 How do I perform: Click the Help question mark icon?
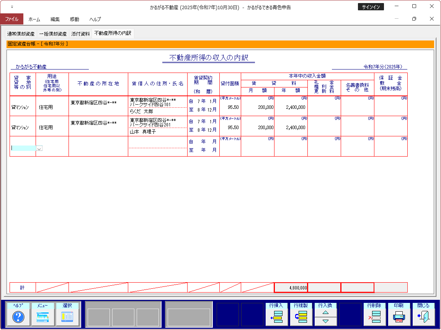[18, 317]
